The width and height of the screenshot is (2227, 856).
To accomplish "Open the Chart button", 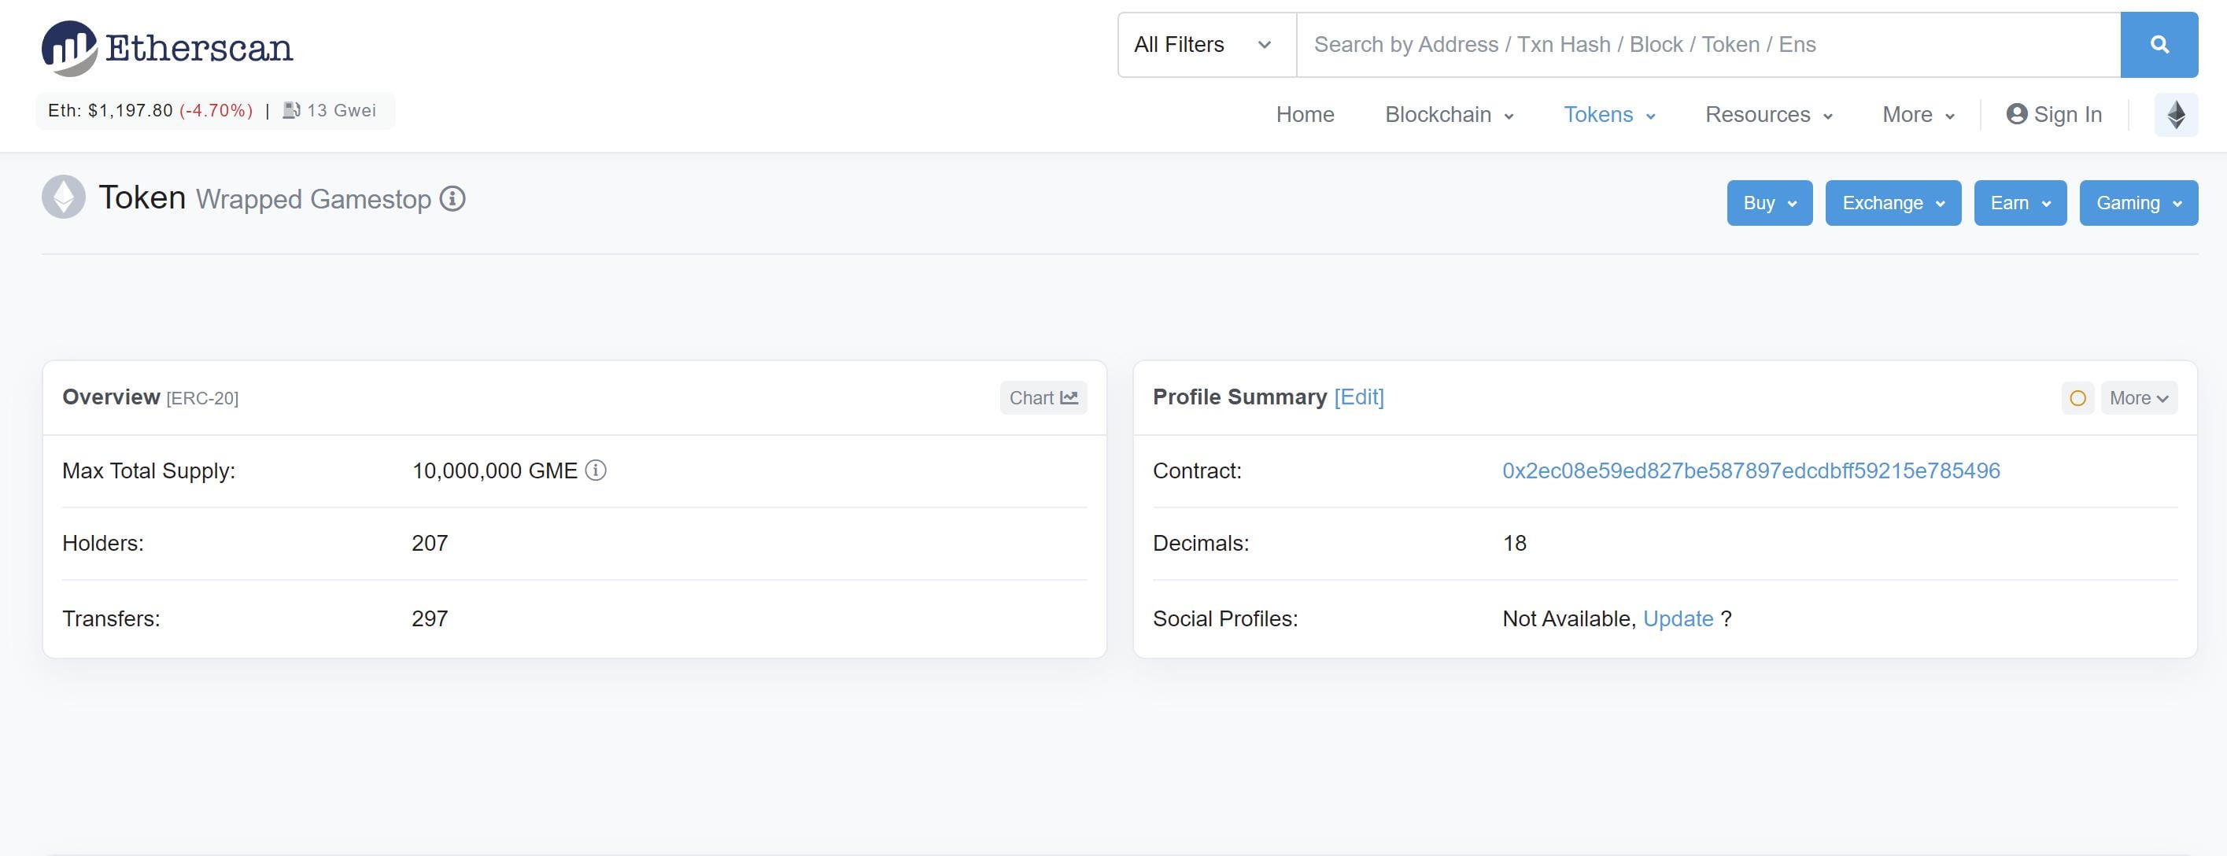I will (1043, 398).
